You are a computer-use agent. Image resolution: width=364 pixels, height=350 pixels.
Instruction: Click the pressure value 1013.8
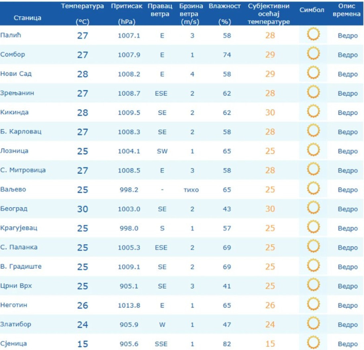(129, 305)
